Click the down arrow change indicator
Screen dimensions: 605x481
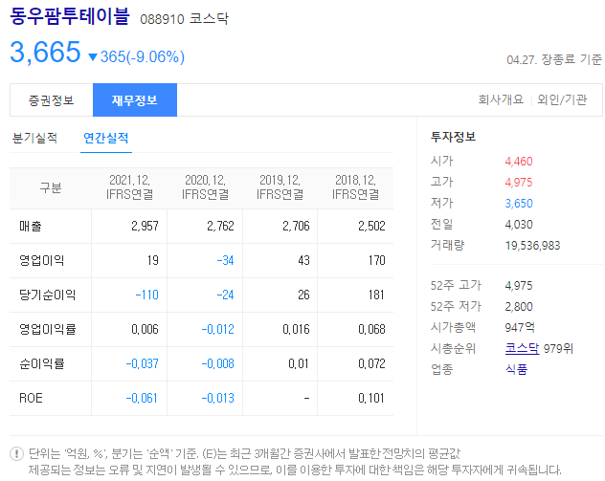click(93, 57)
